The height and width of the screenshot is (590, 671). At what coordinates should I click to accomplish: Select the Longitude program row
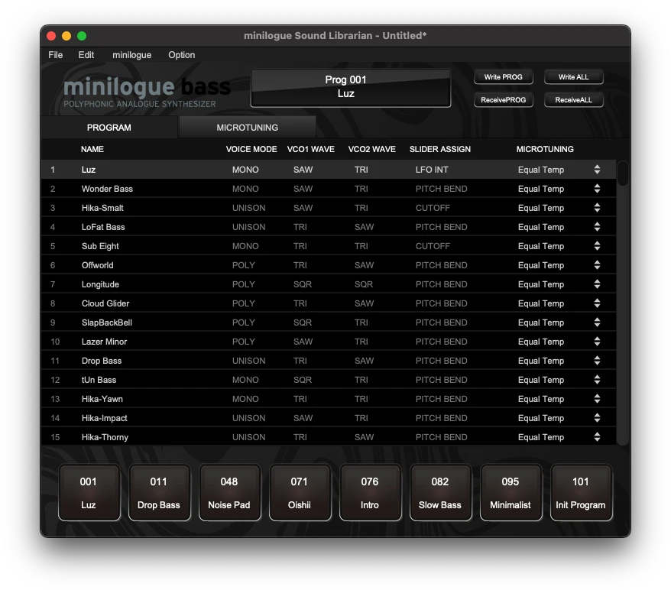click(x=329, y=284)
